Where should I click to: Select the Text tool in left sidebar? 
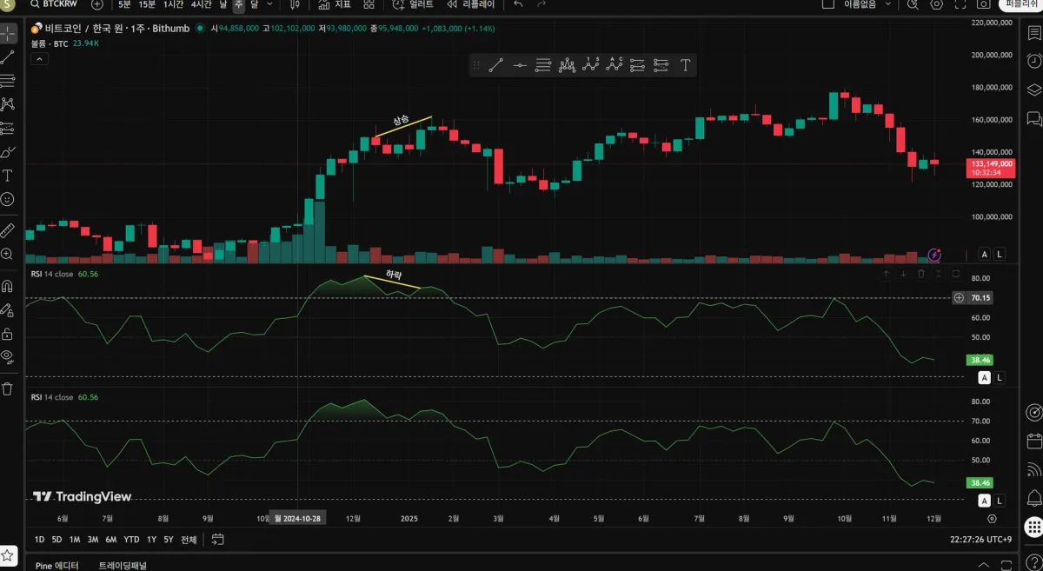click(x=8, y=176)
